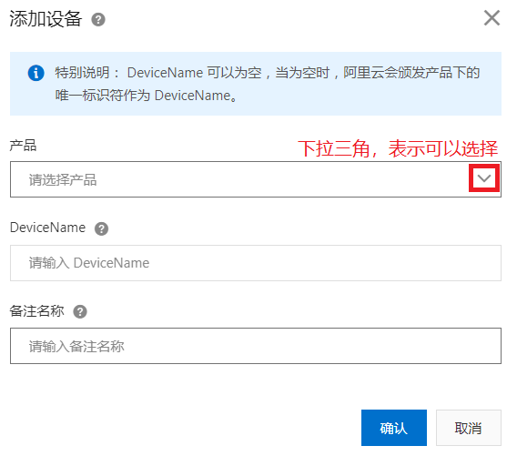Show help for the DeviceName field
The width and height of the screenshot is (517, 456).
point(102,228)
